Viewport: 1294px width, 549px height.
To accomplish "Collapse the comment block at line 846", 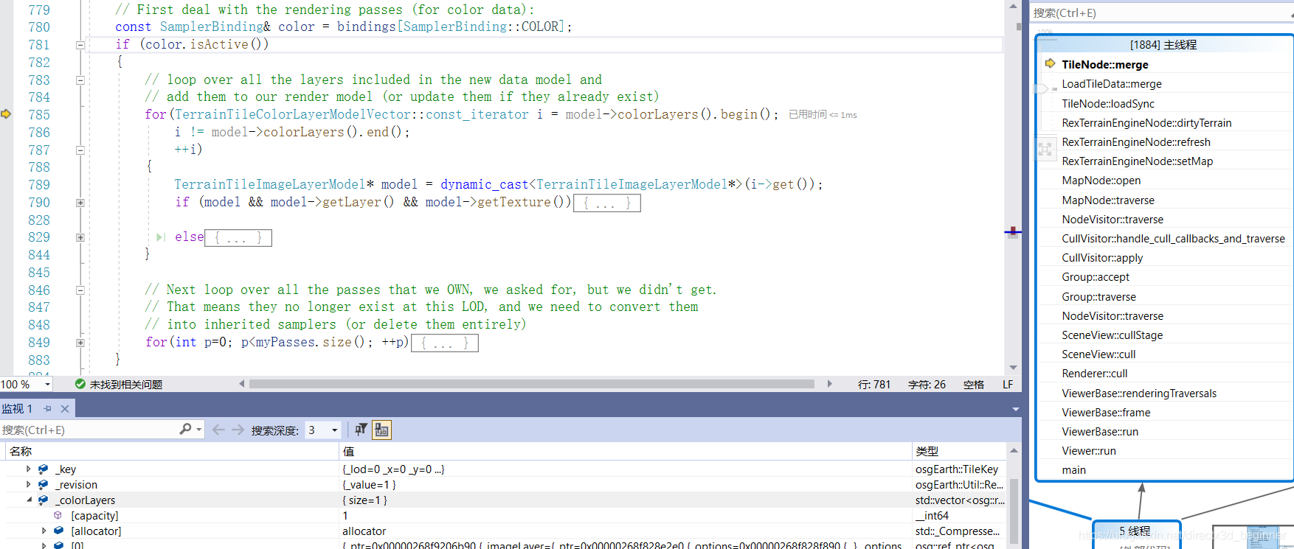I will [x=80, y=290].
